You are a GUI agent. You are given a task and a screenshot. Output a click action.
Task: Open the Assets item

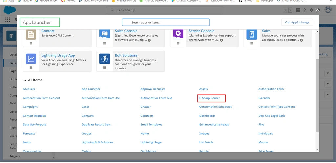tap(203, 89)
